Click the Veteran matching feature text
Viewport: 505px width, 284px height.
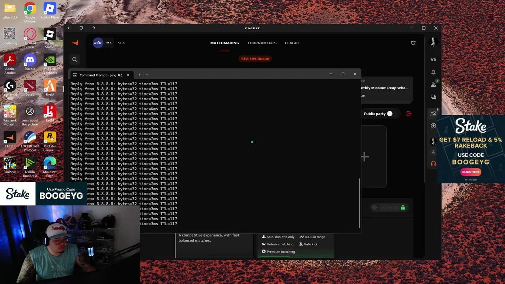[x=280, y=244]
